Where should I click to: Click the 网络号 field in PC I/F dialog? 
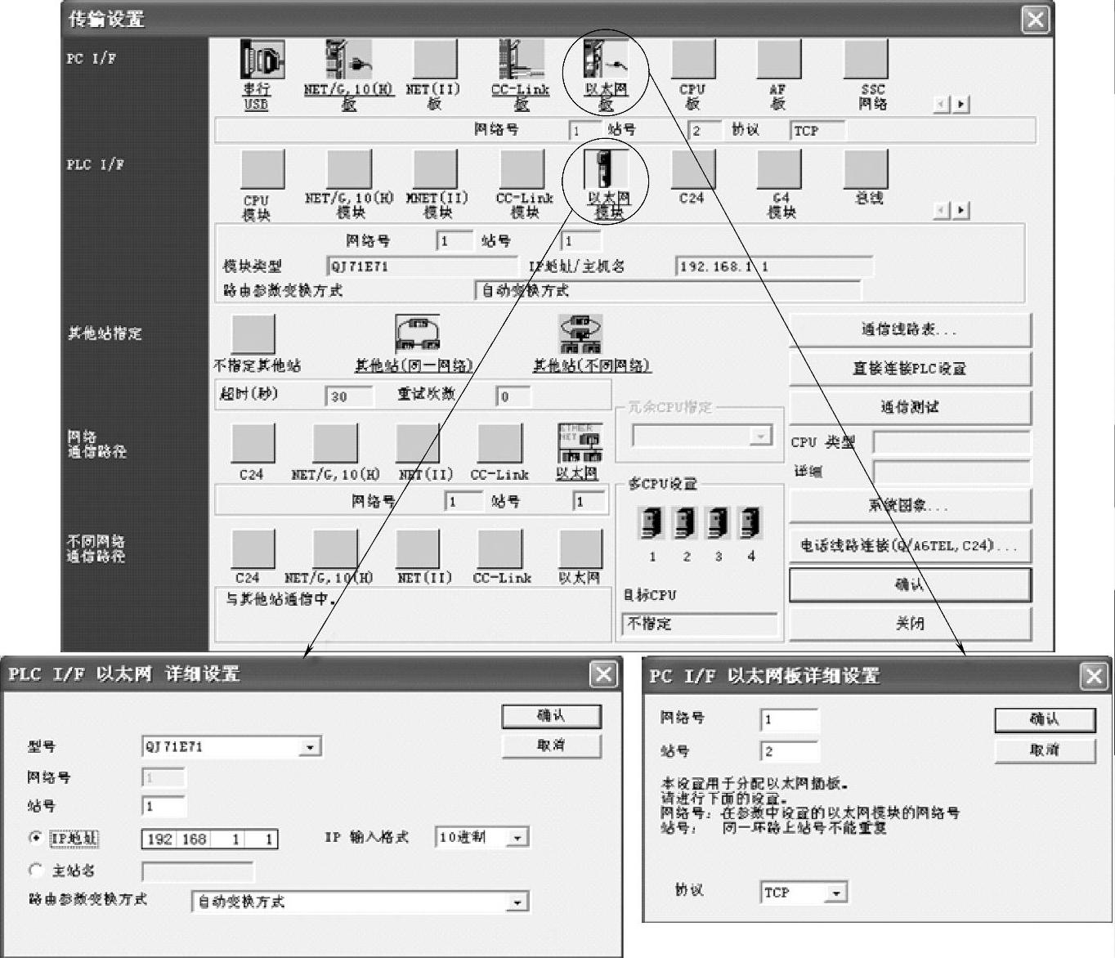789,720
